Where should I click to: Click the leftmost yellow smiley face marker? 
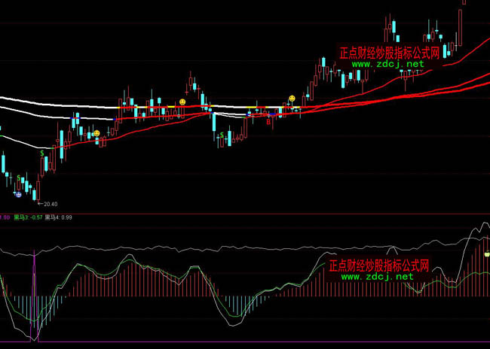96,133
